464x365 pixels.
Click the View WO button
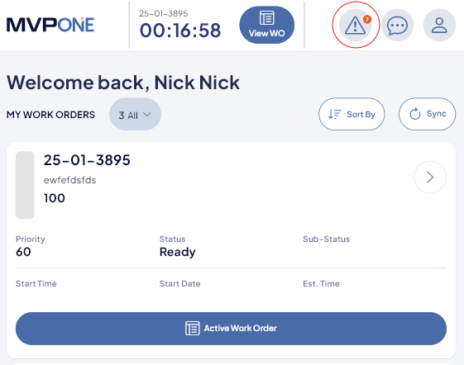pos(267,25)
